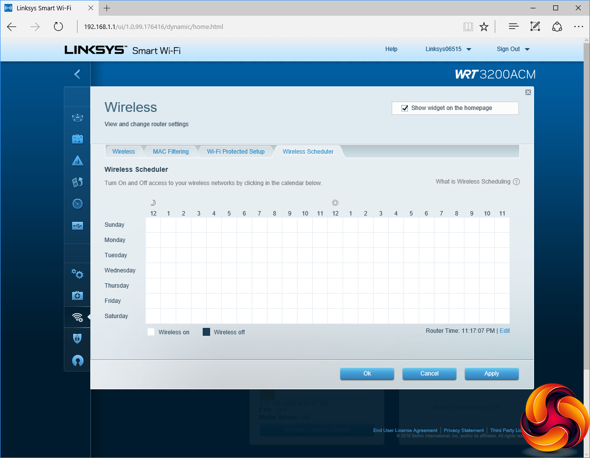This screenshot has width=590, height=458.
Task: Open Reading view in the address bar
Action: (468, 27)
